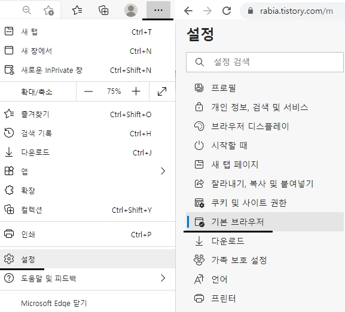Image resolution: width=345 pixels, height=312 pixels.
Task: Open 프로필 settings section
Action: coord(265,88)
